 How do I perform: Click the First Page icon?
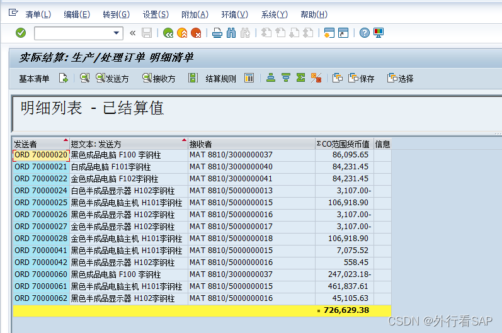pos(266,33)
